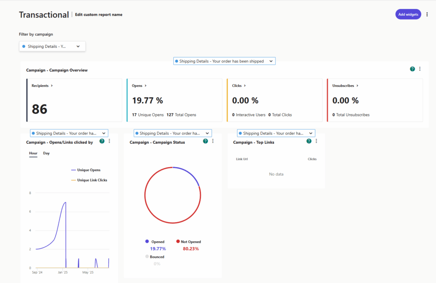Click the Top Links help icon
This screenshot has height=283, width=436.
click(309, 140)
